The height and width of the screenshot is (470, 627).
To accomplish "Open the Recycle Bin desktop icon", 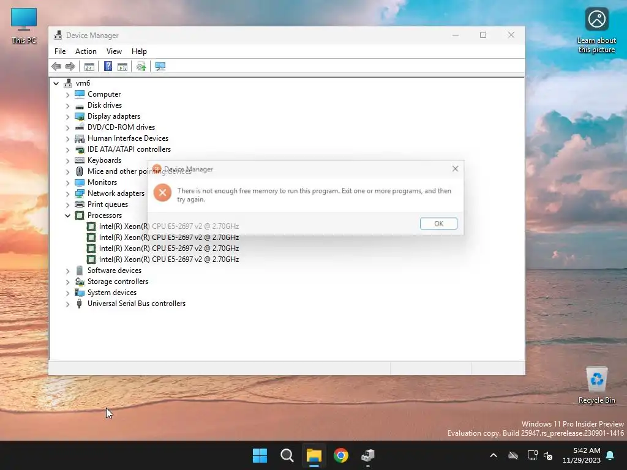I will 596,386.
